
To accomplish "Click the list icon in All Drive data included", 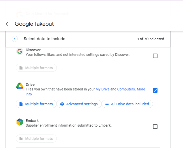I will pyautogui.click(x=107, y=104).
